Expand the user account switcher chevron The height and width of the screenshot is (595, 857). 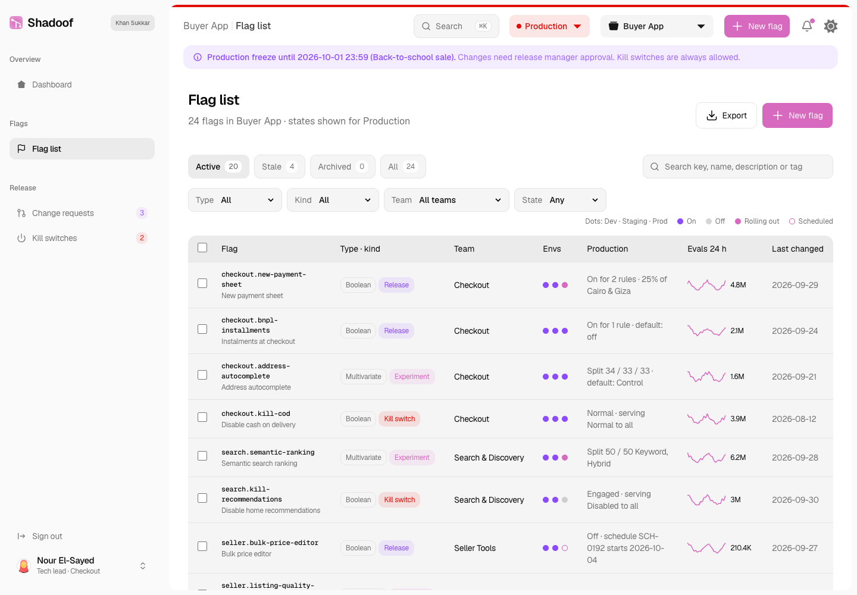(x=143, y=566)
